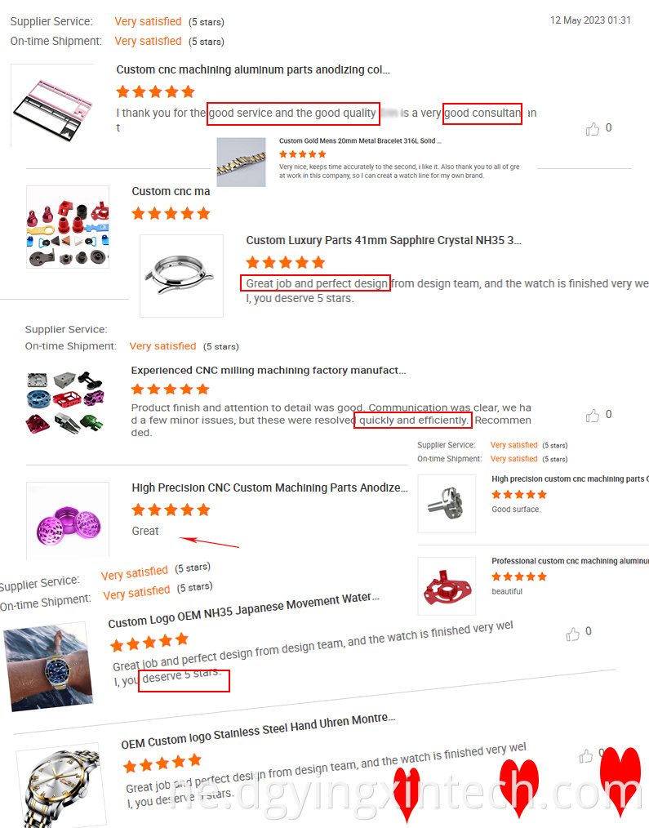Open Professional custom cnc machining aluminum link
The width and height of the screenshot is (649, 828).
coord(570,561)
